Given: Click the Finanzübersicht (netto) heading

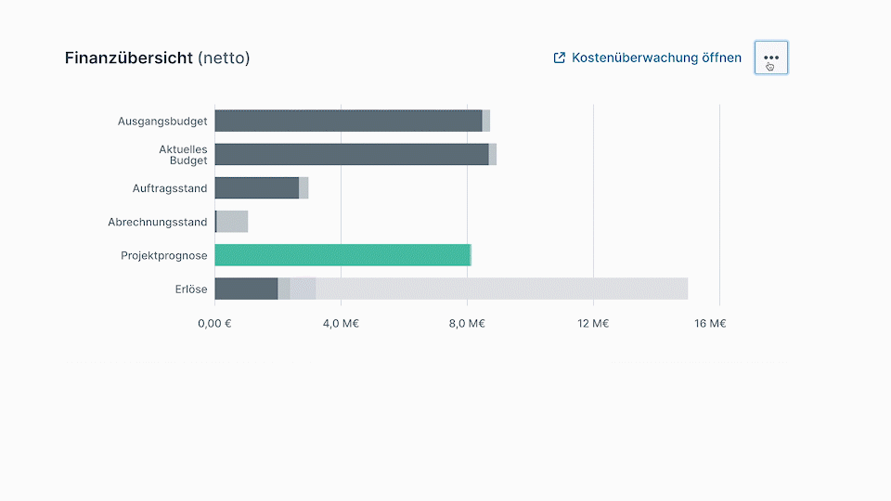Looking at the screenshot, I should coord(157,58).
